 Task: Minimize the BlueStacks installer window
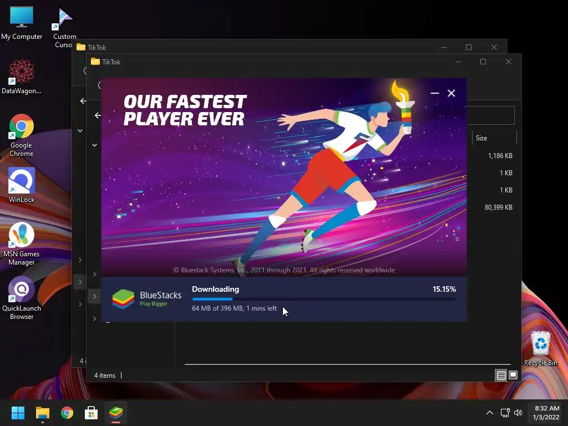[x=435, y=93]
